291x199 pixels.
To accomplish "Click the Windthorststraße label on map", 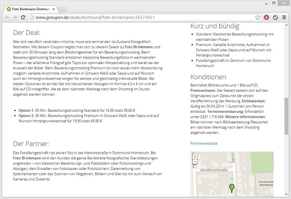I will [x=214, y=170].
